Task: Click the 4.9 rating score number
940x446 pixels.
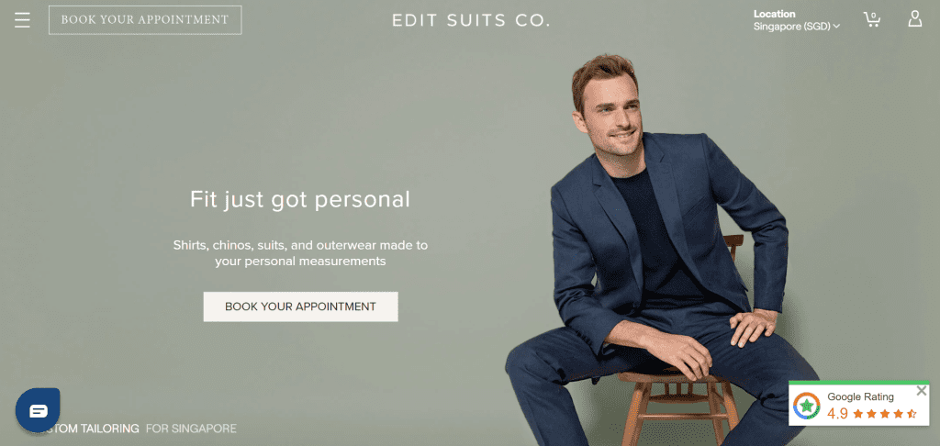Action: coord(837,414)
